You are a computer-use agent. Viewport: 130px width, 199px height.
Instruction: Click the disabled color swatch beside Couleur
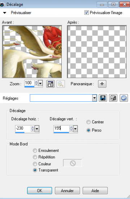click(73, 163)
